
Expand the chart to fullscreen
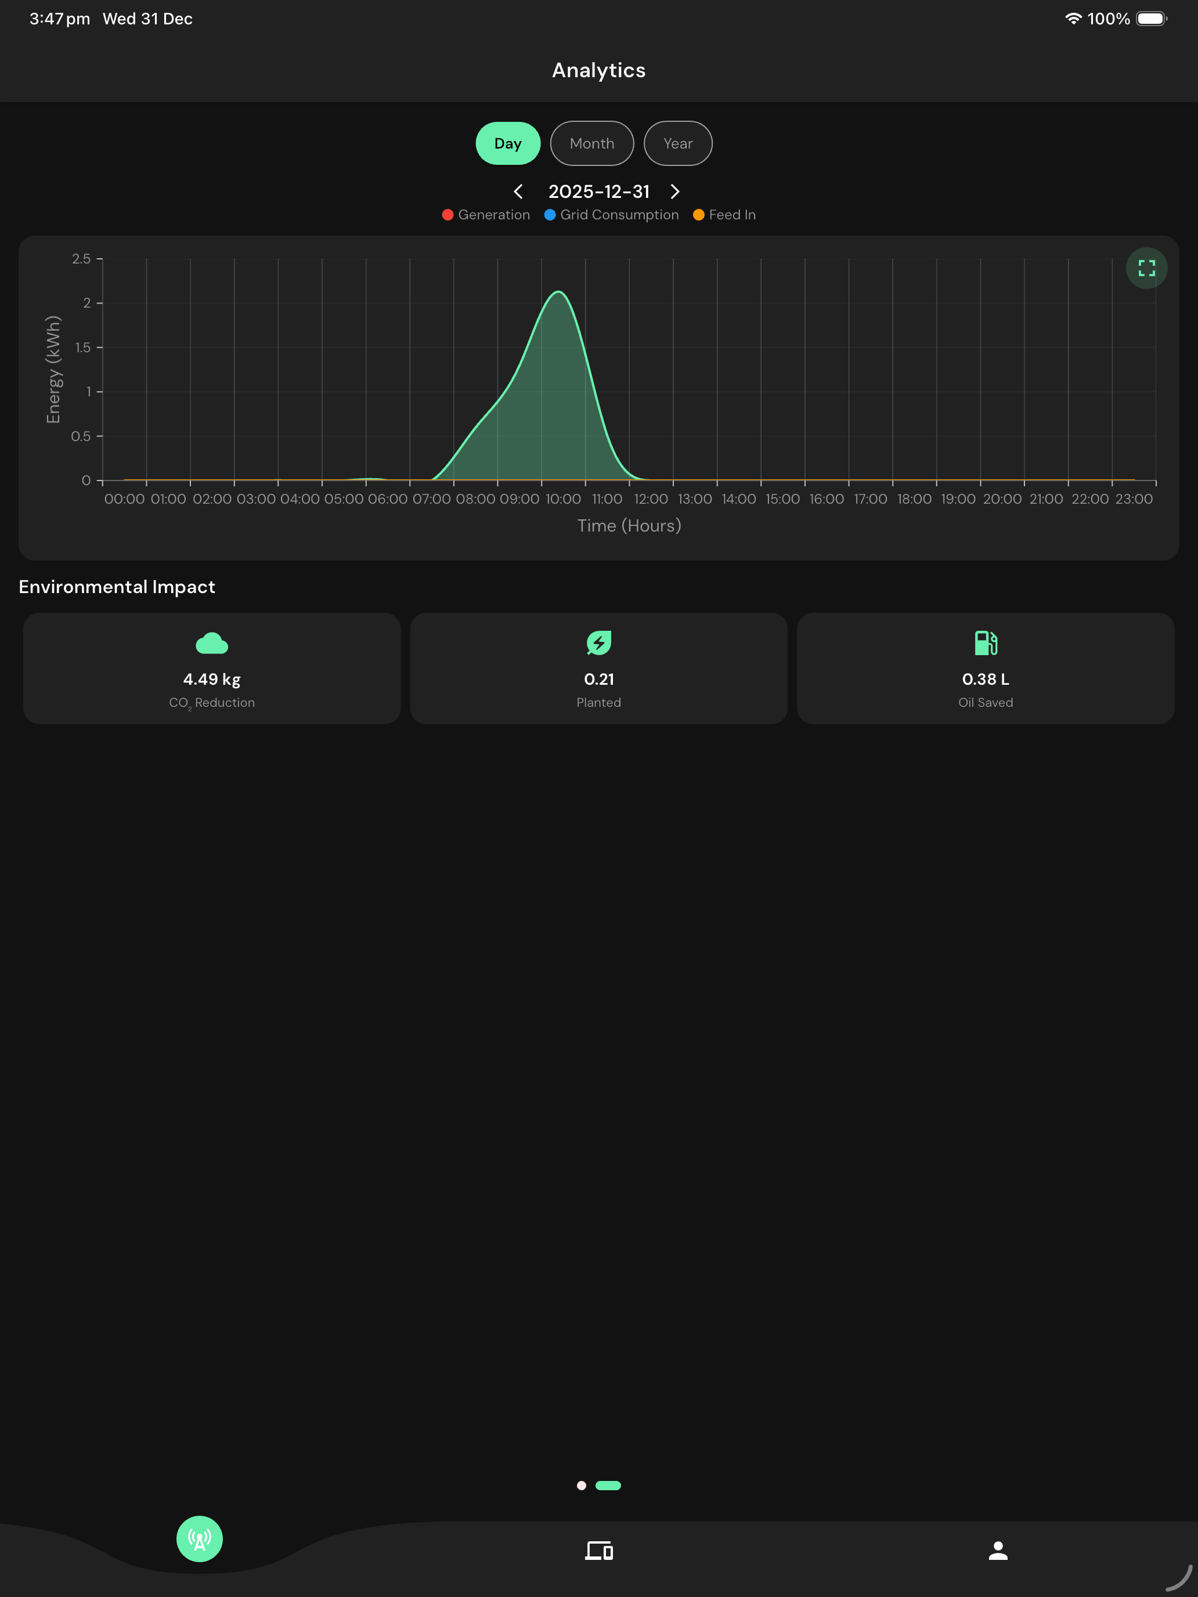coord(1146,268)
